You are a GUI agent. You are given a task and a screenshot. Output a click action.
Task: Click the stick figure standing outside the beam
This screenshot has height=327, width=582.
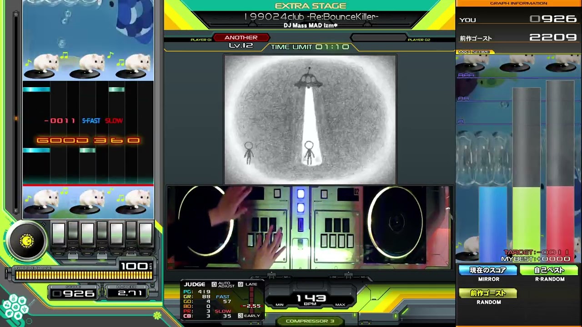click(x=248, y=153)
